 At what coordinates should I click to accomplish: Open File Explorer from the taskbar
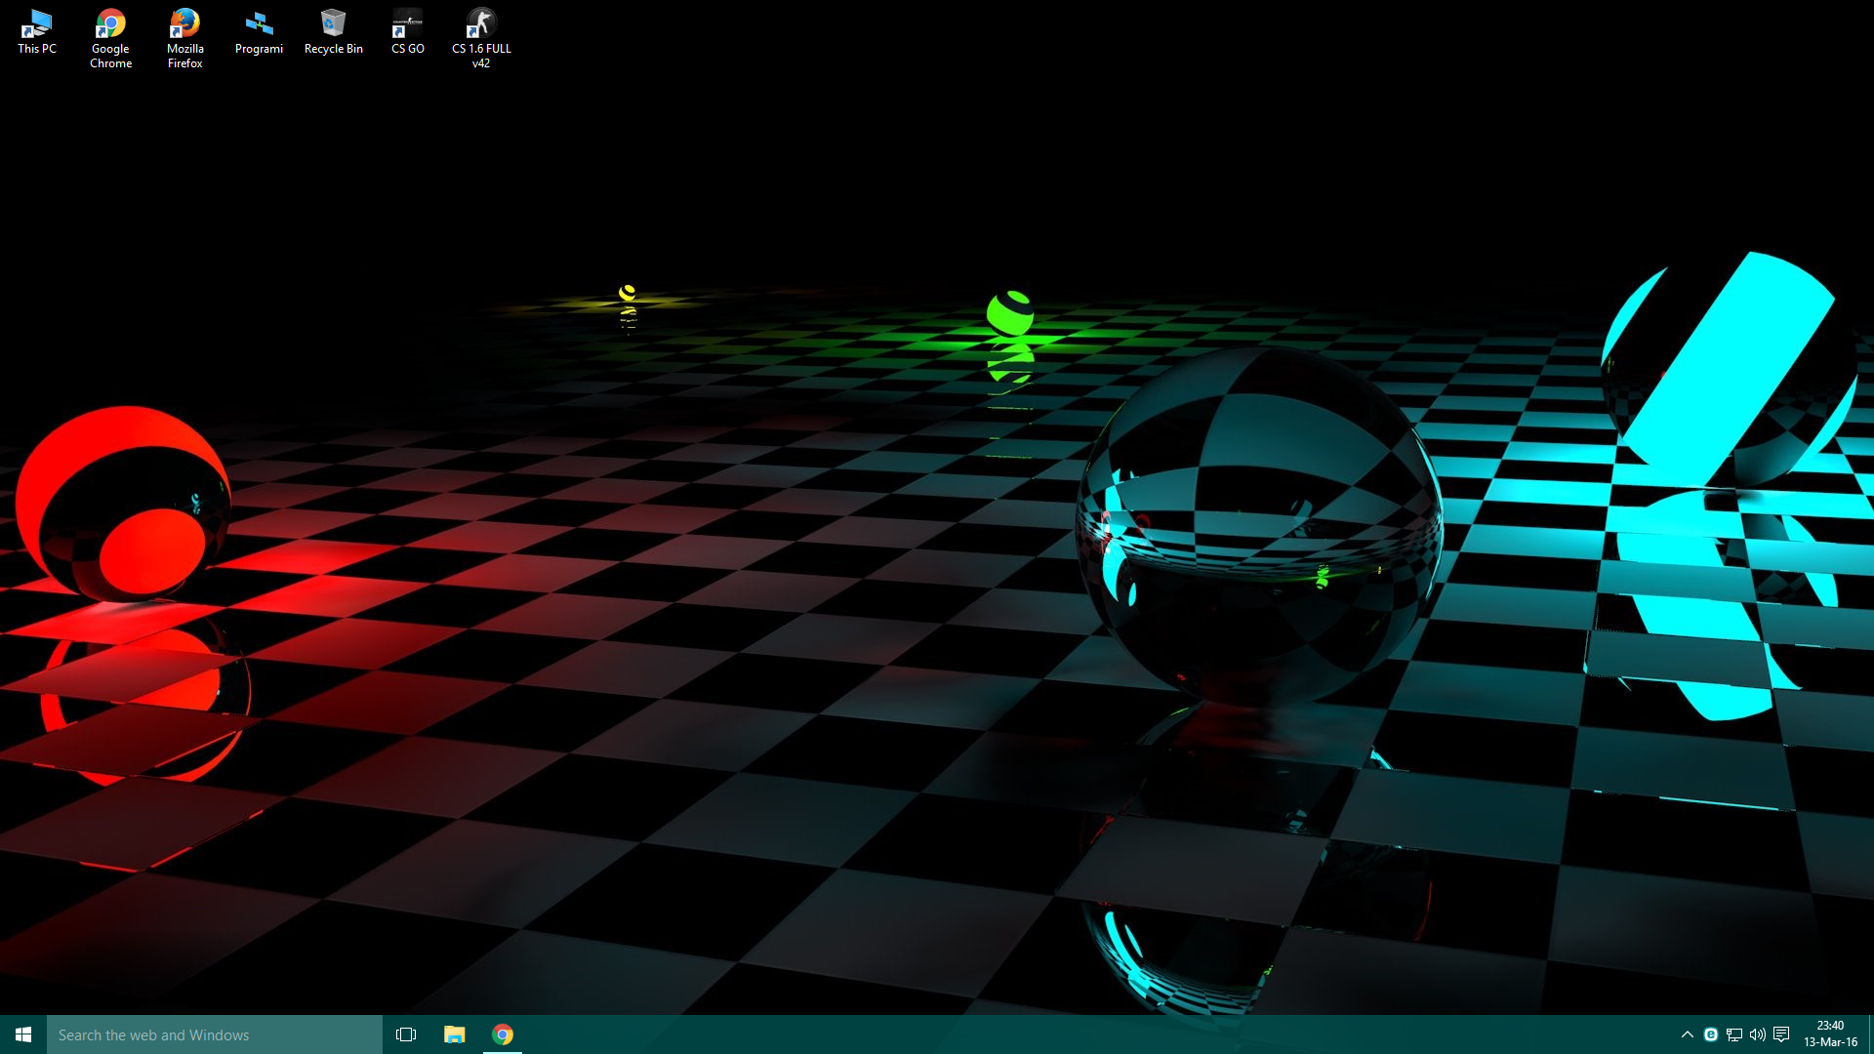[454, 1034]
